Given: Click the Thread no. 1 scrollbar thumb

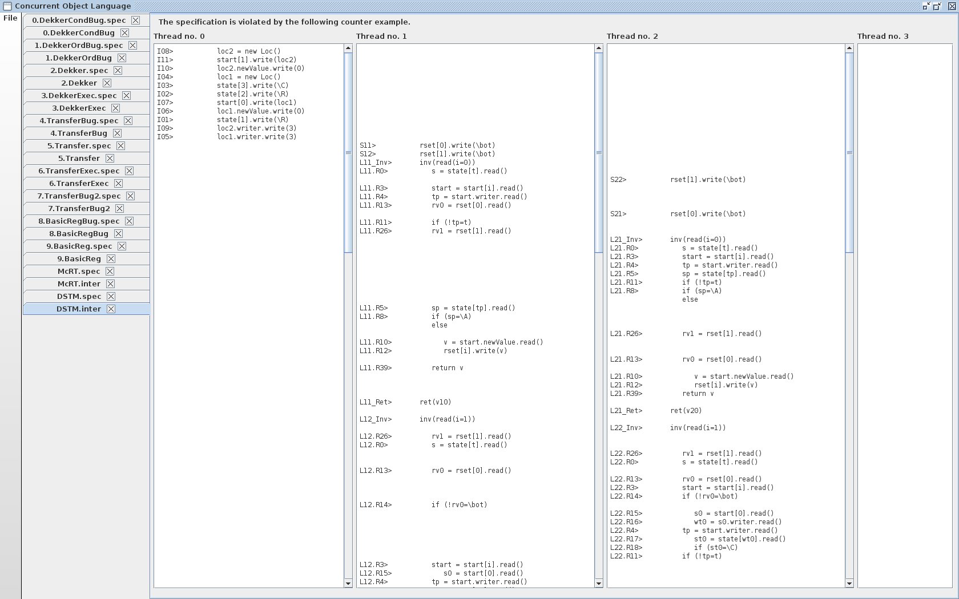Looking at the screenshot, I should click(599, 152).
